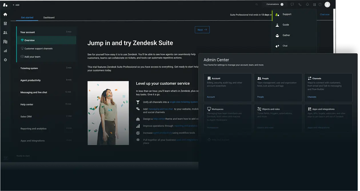360x191 pixels.
Task: Open the help question-mark icon
Action: click(x=320, y=4)
